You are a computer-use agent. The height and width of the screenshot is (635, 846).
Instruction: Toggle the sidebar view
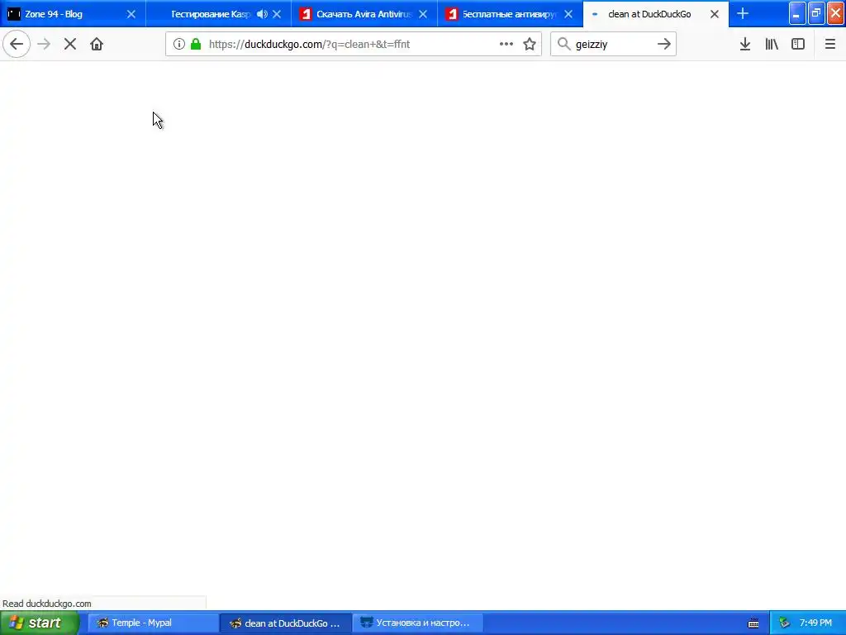[x=798, y=45]
